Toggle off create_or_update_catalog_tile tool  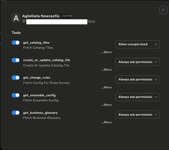tap(16, 60)
